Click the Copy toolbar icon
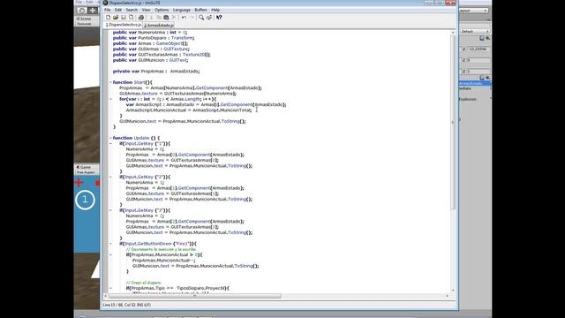 click(x=159, y=18)
